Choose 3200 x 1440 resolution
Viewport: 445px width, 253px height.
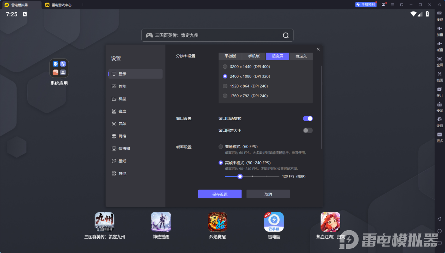tap(225, 66)
